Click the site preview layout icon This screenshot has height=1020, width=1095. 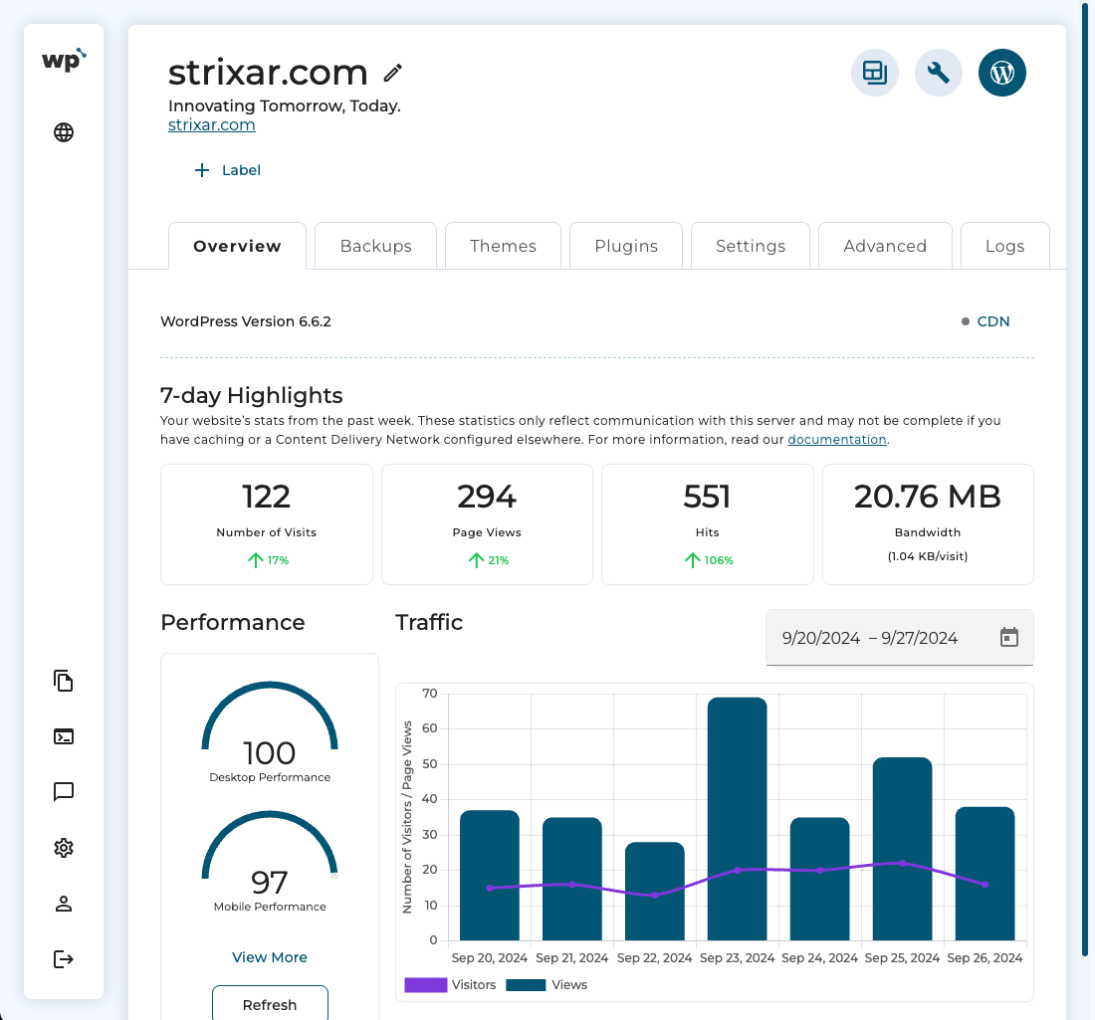[874, 73]
